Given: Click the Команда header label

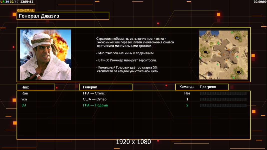Looking at the screenshot, I should click(187, 87).
